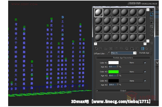Screen dimensions: 162x107
Task: Click the None button for Color #1
Action: click(132, 63)
